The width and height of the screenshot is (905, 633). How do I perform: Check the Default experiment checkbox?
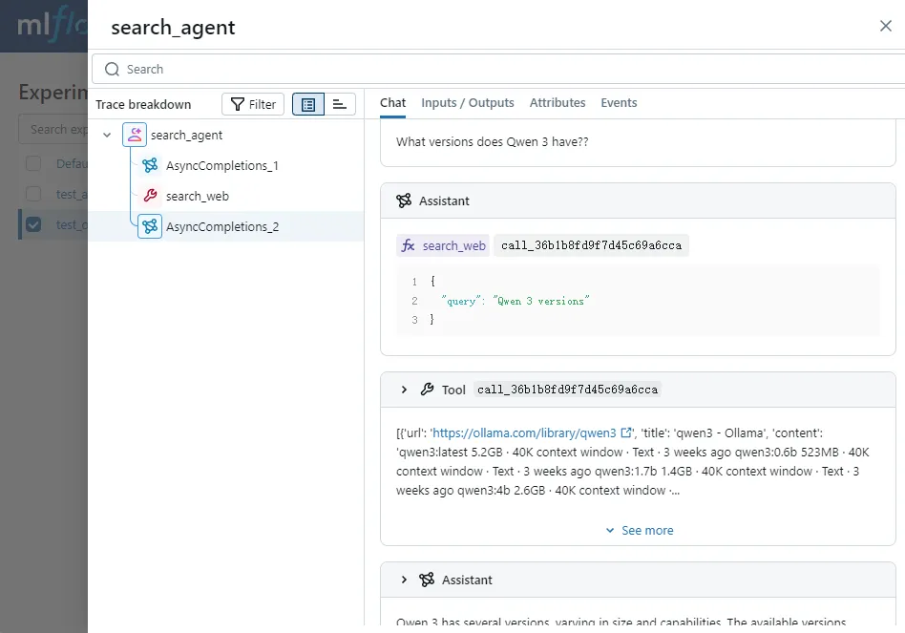click(x=32, y=163)
